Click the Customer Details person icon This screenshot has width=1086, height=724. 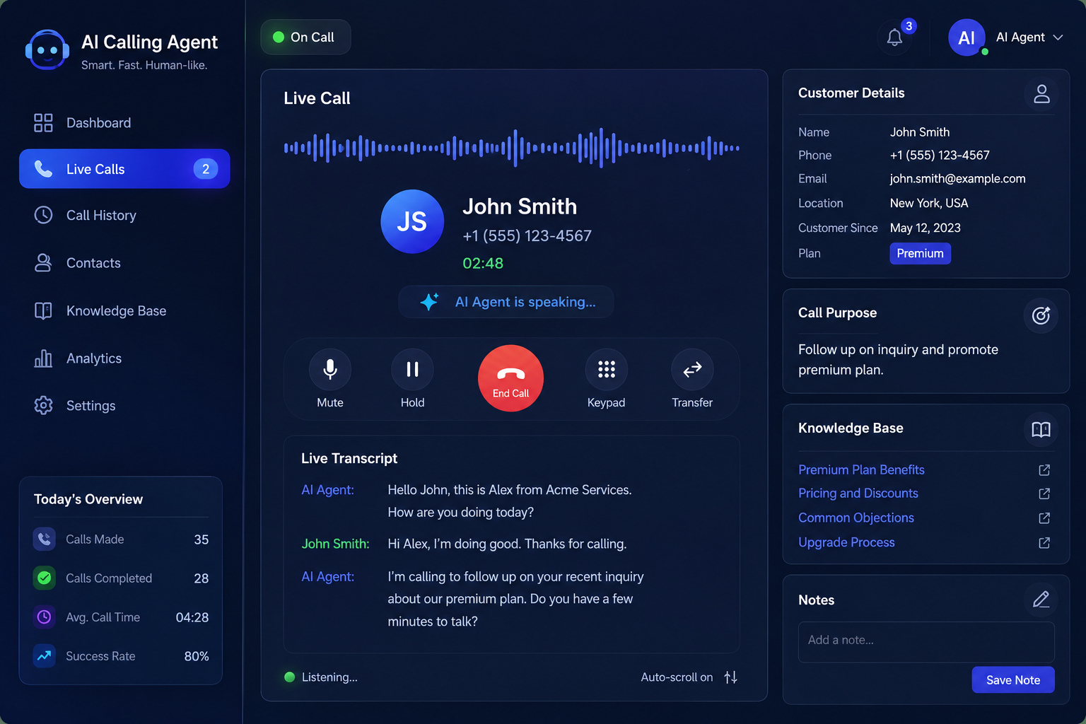click(1041, 94)
